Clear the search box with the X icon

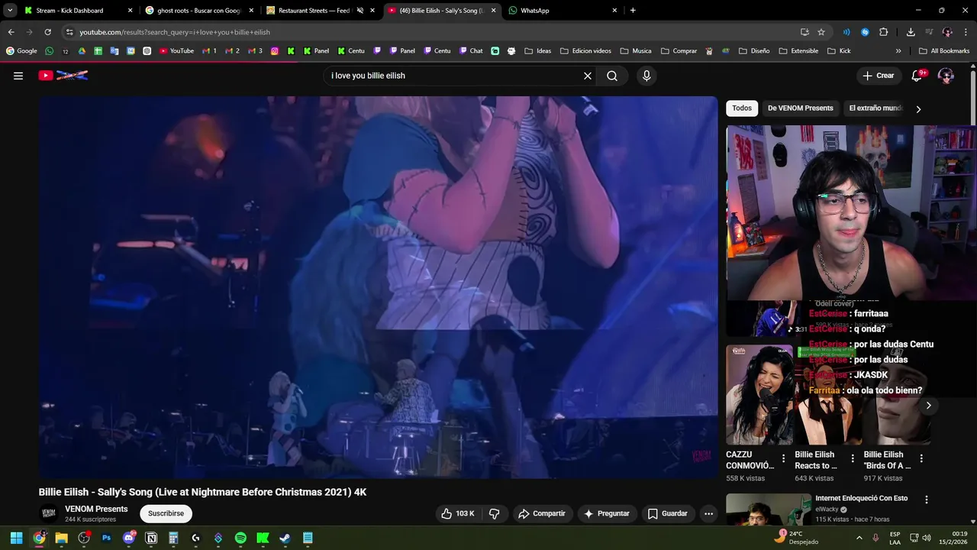pos(588,76)
